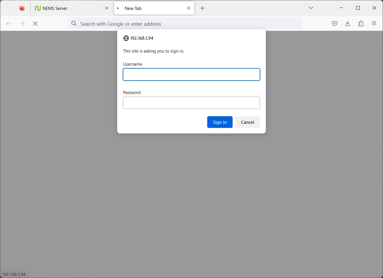
Task: Go forward one page
Action: (x=22, y=24)
